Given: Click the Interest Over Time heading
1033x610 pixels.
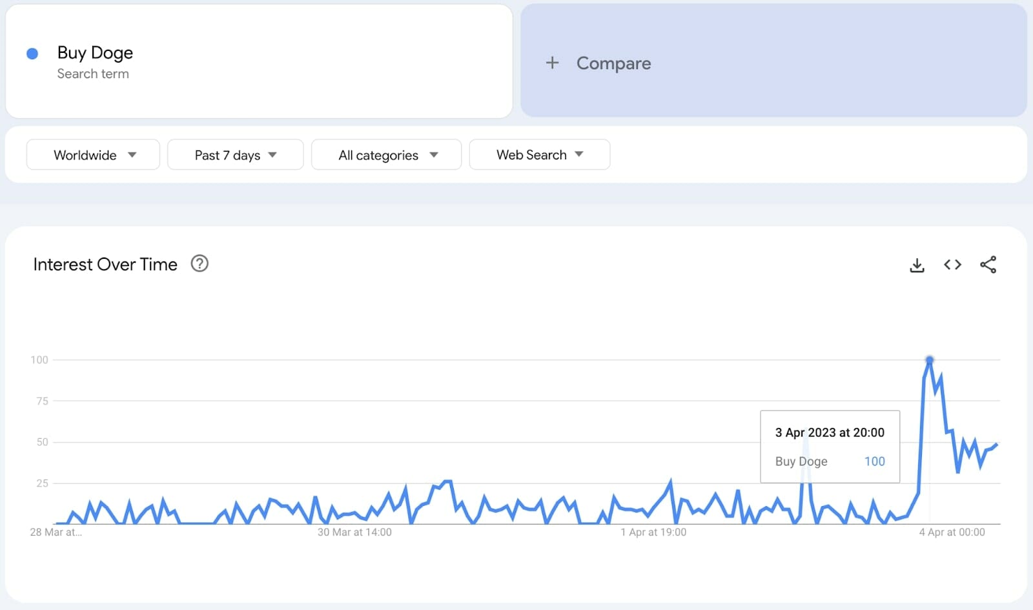Looking at the screenshot, I should pos(105,265).
